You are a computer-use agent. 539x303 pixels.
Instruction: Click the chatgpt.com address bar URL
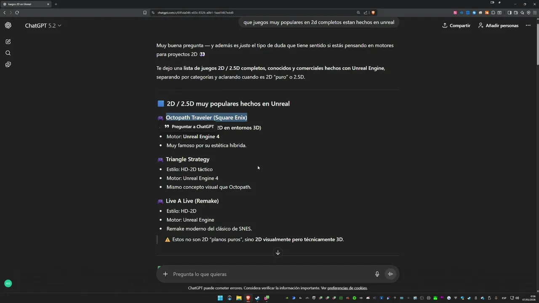(195, 13)
